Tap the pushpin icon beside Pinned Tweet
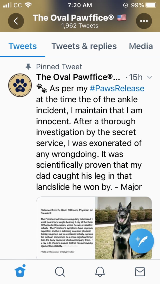Image resolution: width=160 pixels, height=284 pixels. tap(28, 66)
